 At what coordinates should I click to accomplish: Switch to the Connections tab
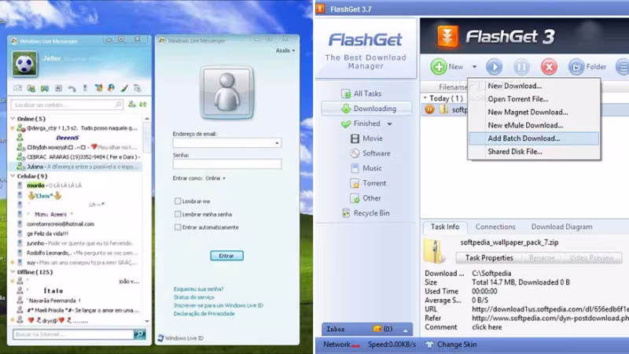point(495,227)
